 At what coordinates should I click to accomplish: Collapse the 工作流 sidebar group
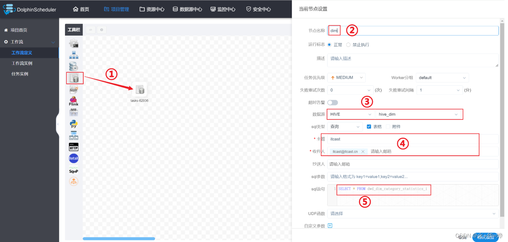(x=53, y=42)
